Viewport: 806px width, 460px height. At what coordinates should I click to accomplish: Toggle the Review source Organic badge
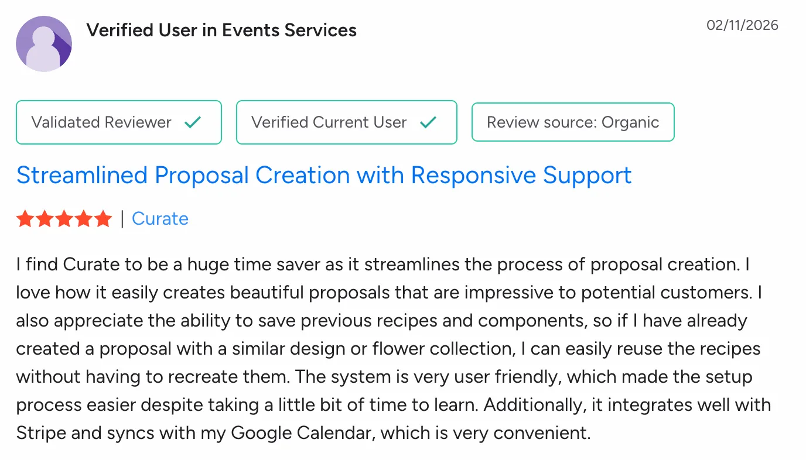tap(572, 122)
